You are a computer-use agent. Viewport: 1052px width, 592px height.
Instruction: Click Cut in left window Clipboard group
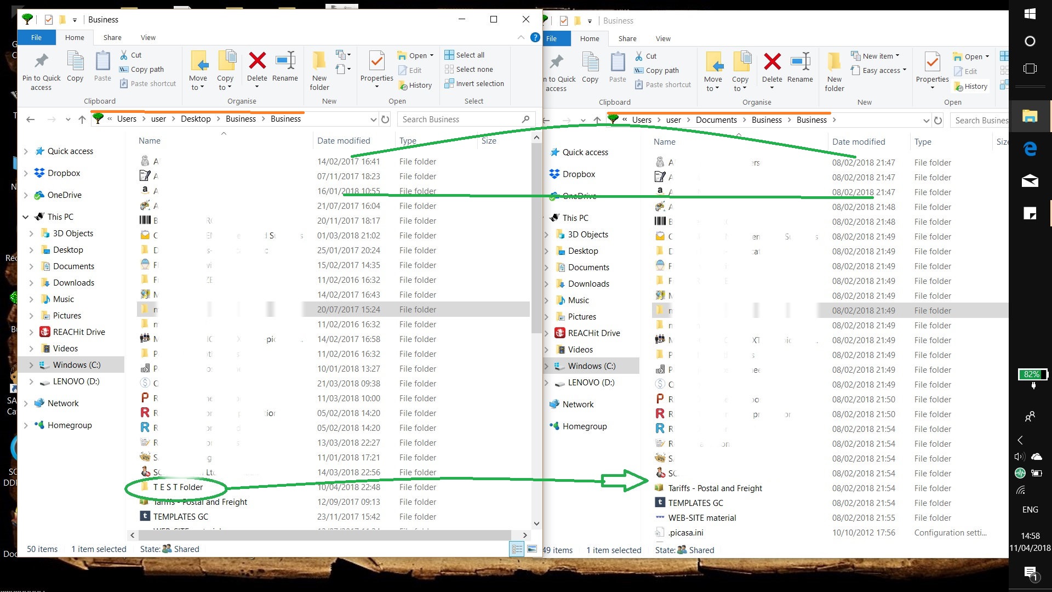pyautogui.click(x=130, y=55)
